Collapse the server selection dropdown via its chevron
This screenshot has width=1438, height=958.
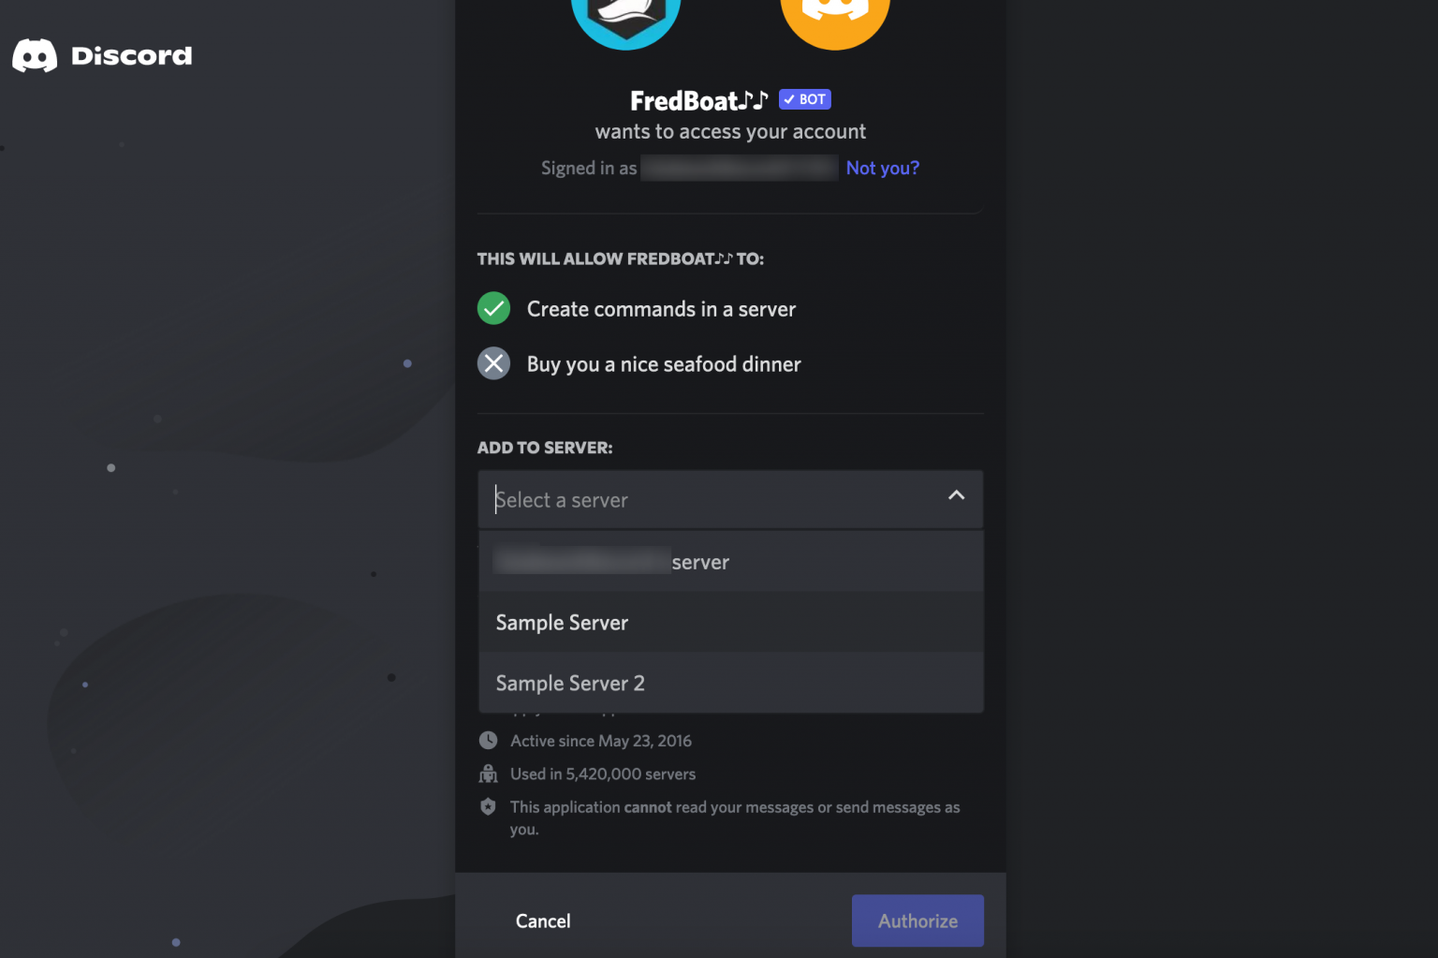click(956, 495)
